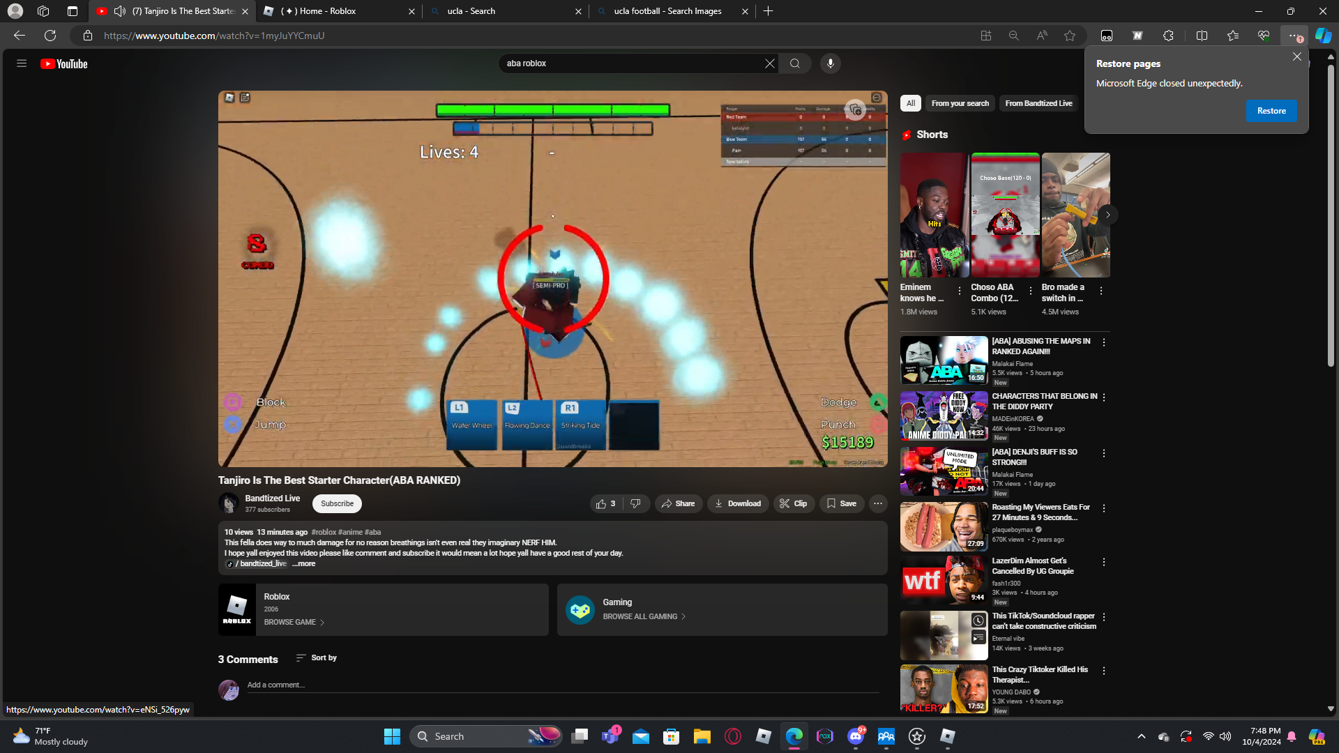Open Edge tab actions menu

tap(73, 11)
